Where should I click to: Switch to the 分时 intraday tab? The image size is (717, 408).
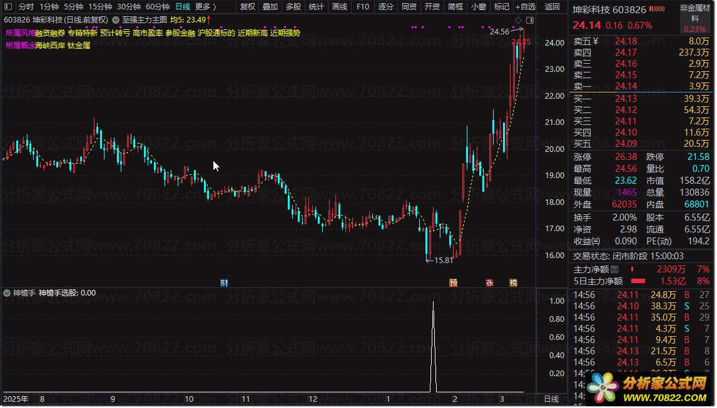pos(26,6)
